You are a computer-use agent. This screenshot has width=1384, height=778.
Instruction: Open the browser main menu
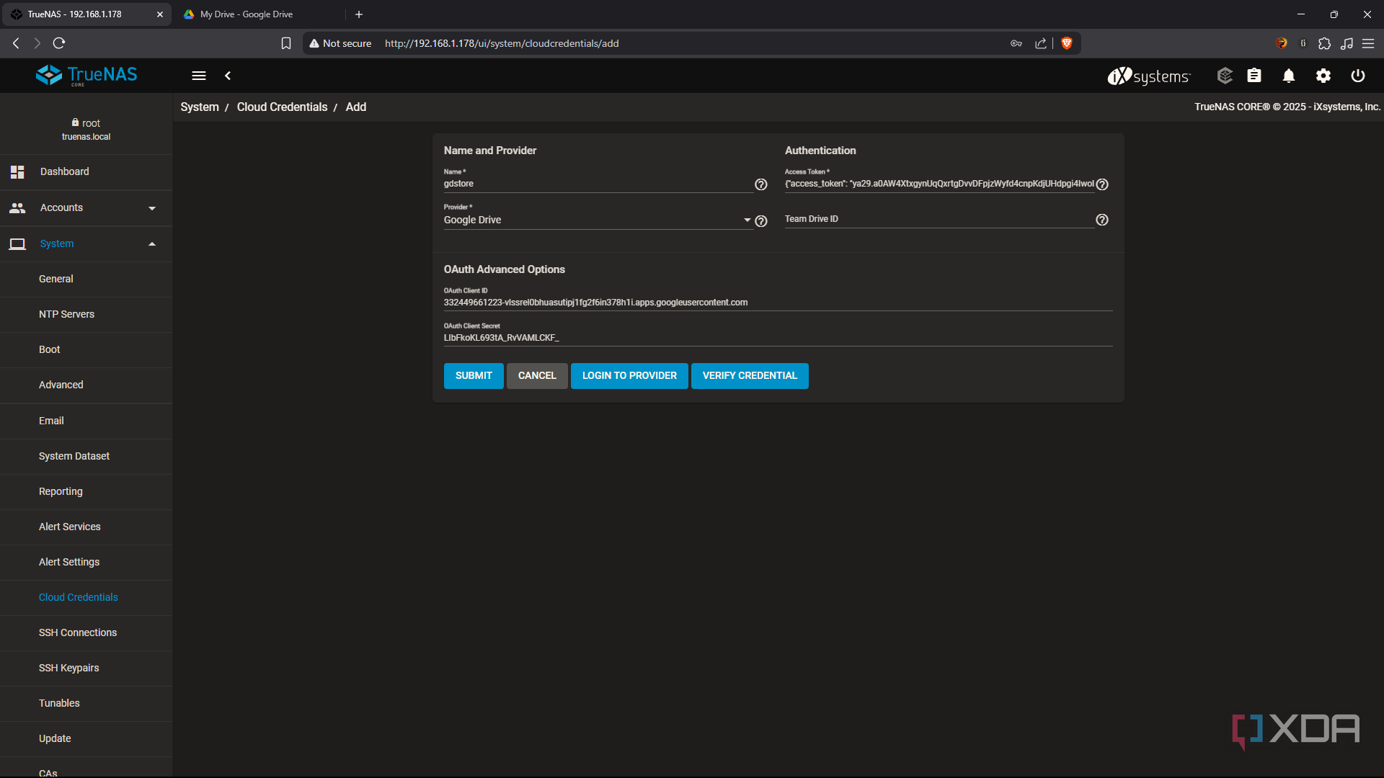[1368, 43]
